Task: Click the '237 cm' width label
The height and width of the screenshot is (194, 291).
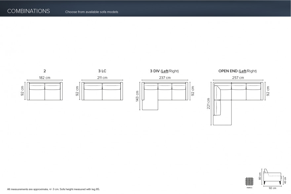Action: (165, 78)
